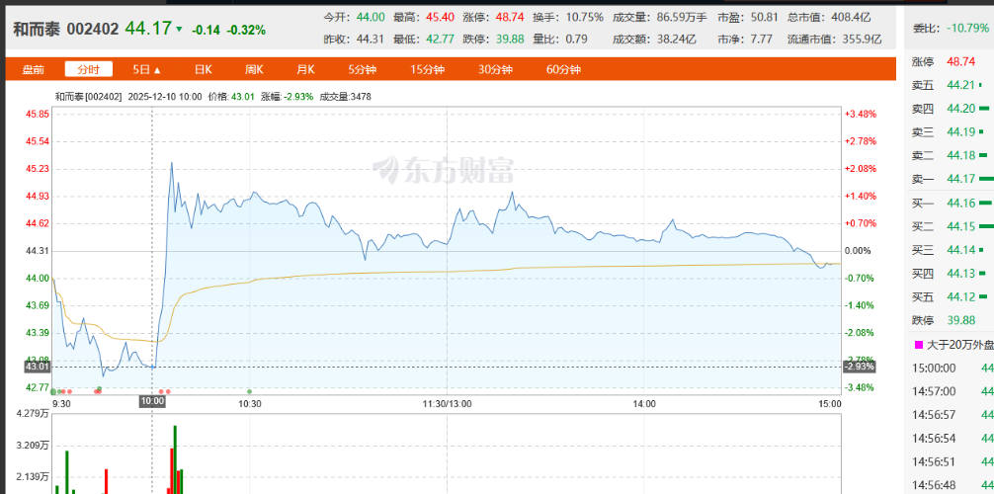Click the 10:00 crosshair time label
Viewport: 994px width, 494px height.
tap(152, 401)
